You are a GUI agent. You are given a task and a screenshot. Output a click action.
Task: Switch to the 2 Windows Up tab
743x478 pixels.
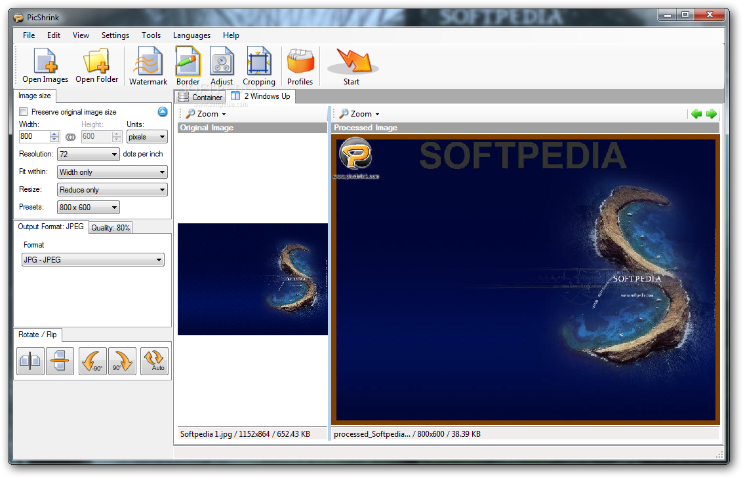(261, 96)
